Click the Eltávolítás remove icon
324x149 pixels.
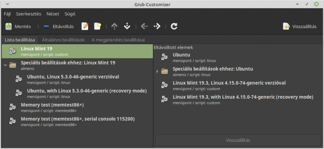pyautogui.click(x=47, y=26)
